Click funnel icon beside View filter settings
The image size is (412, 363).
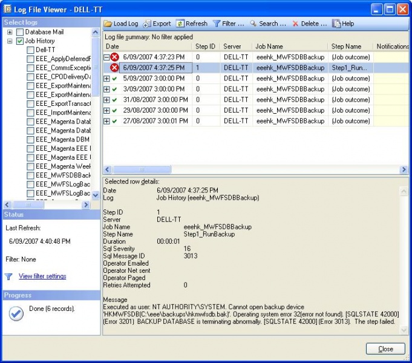[x=8, y=276]
